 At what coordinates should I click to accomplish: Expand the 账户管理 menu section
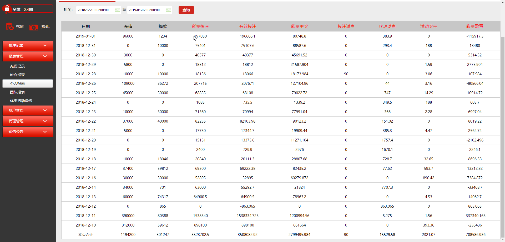point(28,110)
